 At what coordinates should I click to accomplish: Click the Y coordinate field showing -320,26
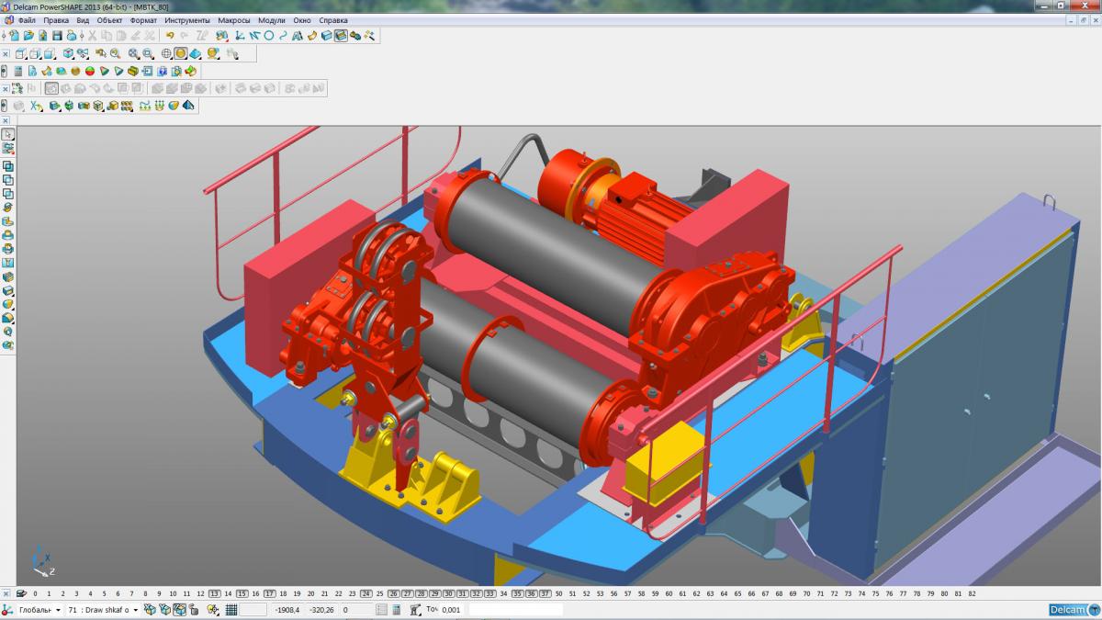click(x=321, y=609)
